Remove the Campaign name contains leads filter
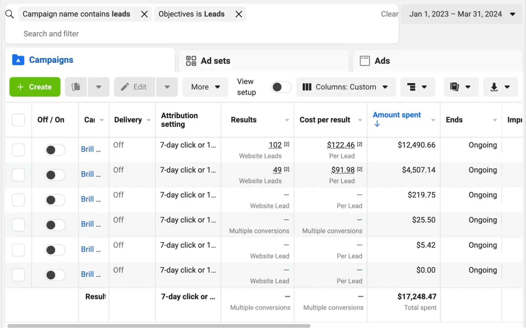The height and width of the screenshot is (328, 526). [144, 14]
